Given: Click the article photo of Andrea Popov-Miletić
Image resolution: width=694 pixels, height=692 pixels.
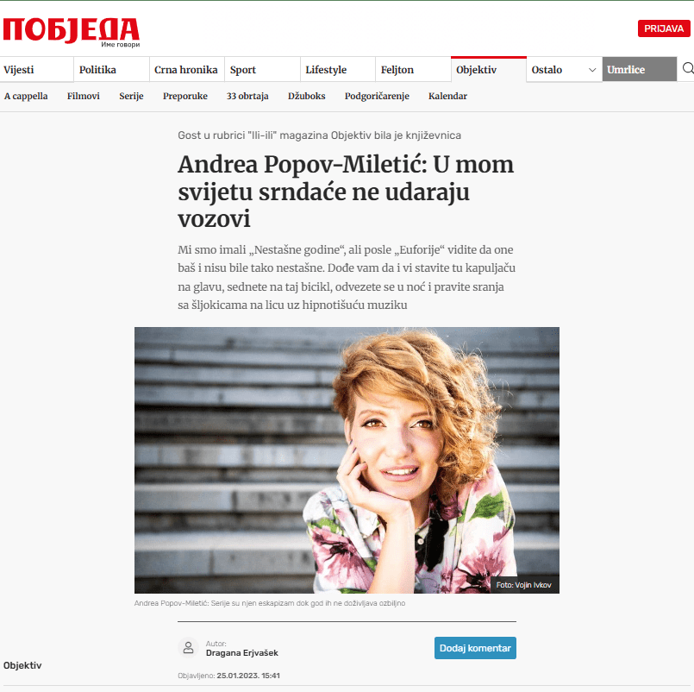Looking at the screenshot, I should pyautogui.click(x=347, y=460).
